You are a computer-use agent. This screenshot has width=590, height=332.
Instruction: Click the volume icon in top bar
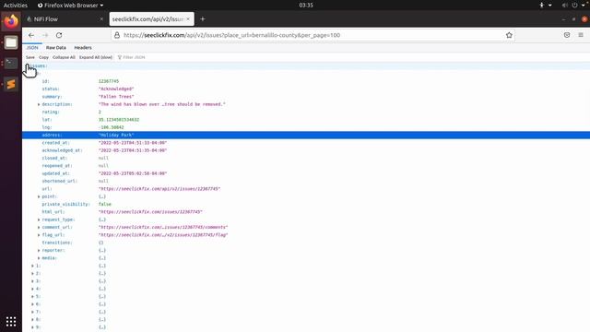tap(564, 6)
